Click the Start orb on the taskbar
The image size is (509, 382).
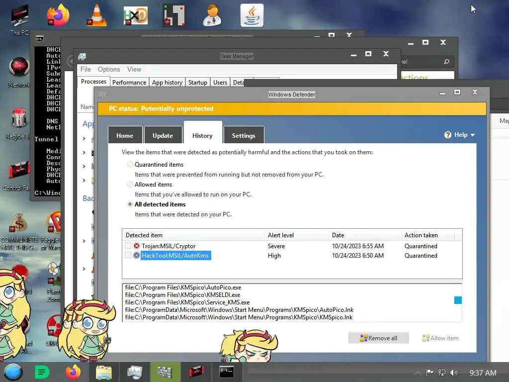point(13,372)
